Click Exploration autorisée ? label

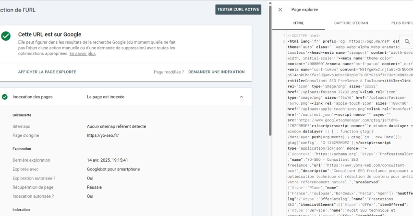[x=34, y=179]
